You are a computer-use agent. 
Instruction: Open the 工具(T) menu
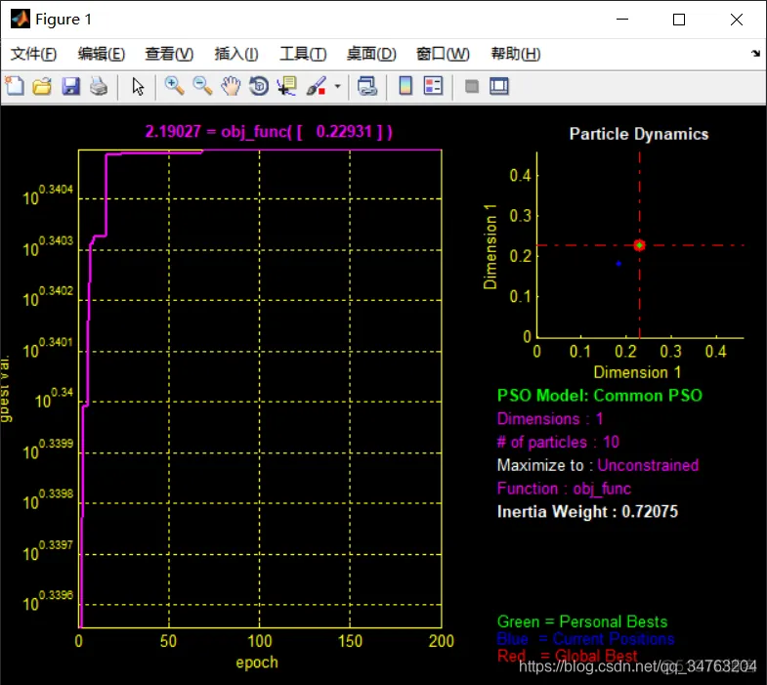tap(303, 54)
